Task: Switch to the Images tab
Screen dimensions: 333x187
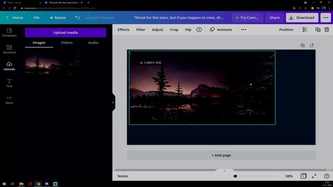Action: pyautogui.click(x=39, y=43)
